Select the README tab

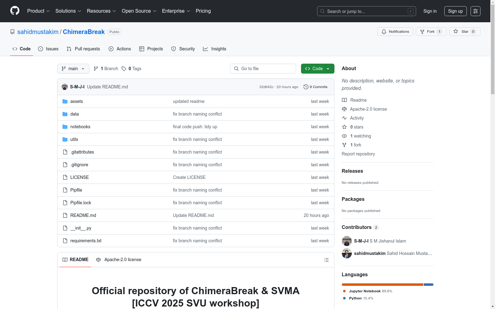coord(75,260)
